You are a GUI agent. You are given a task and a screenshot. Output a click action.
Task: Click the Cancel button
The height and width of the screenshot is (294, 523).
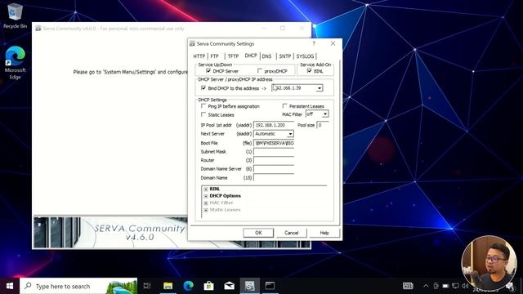click(x=291, y=233)
